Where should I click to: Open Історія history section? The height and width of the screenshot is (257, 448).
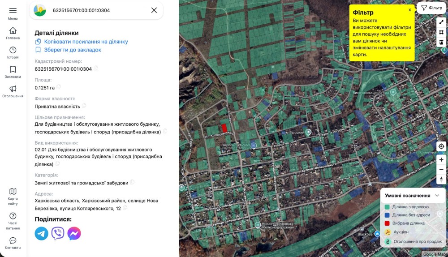[x=13, y=52]
